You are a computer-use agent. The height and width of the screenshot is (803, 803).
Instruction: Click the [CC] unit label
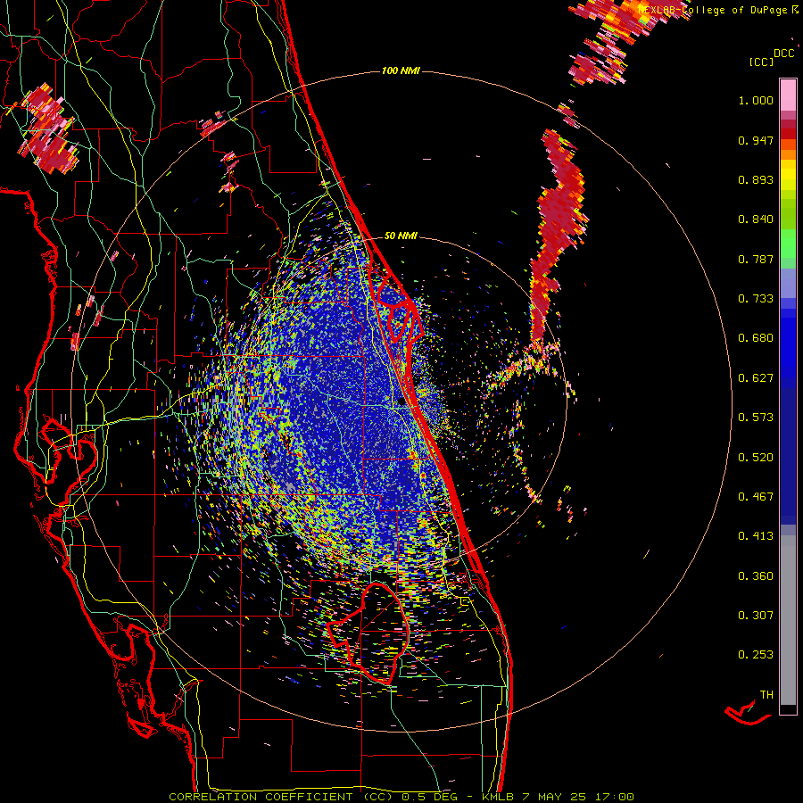coord(762,62)
